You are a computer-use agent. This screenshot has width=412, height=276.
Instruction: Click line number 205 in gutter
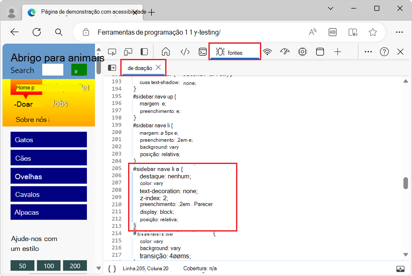point(117,168)
